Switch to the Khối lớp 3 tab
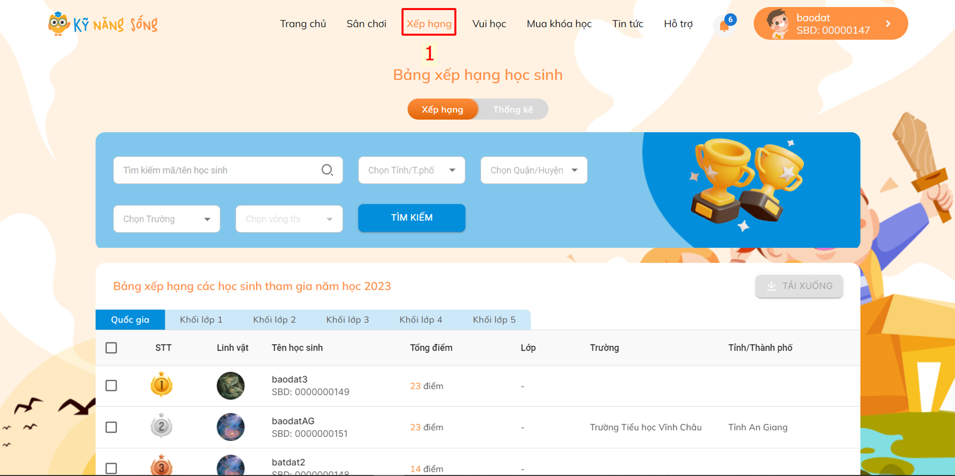Image resolution: width=955 pixels, height=476 pixels. (348, 320)
